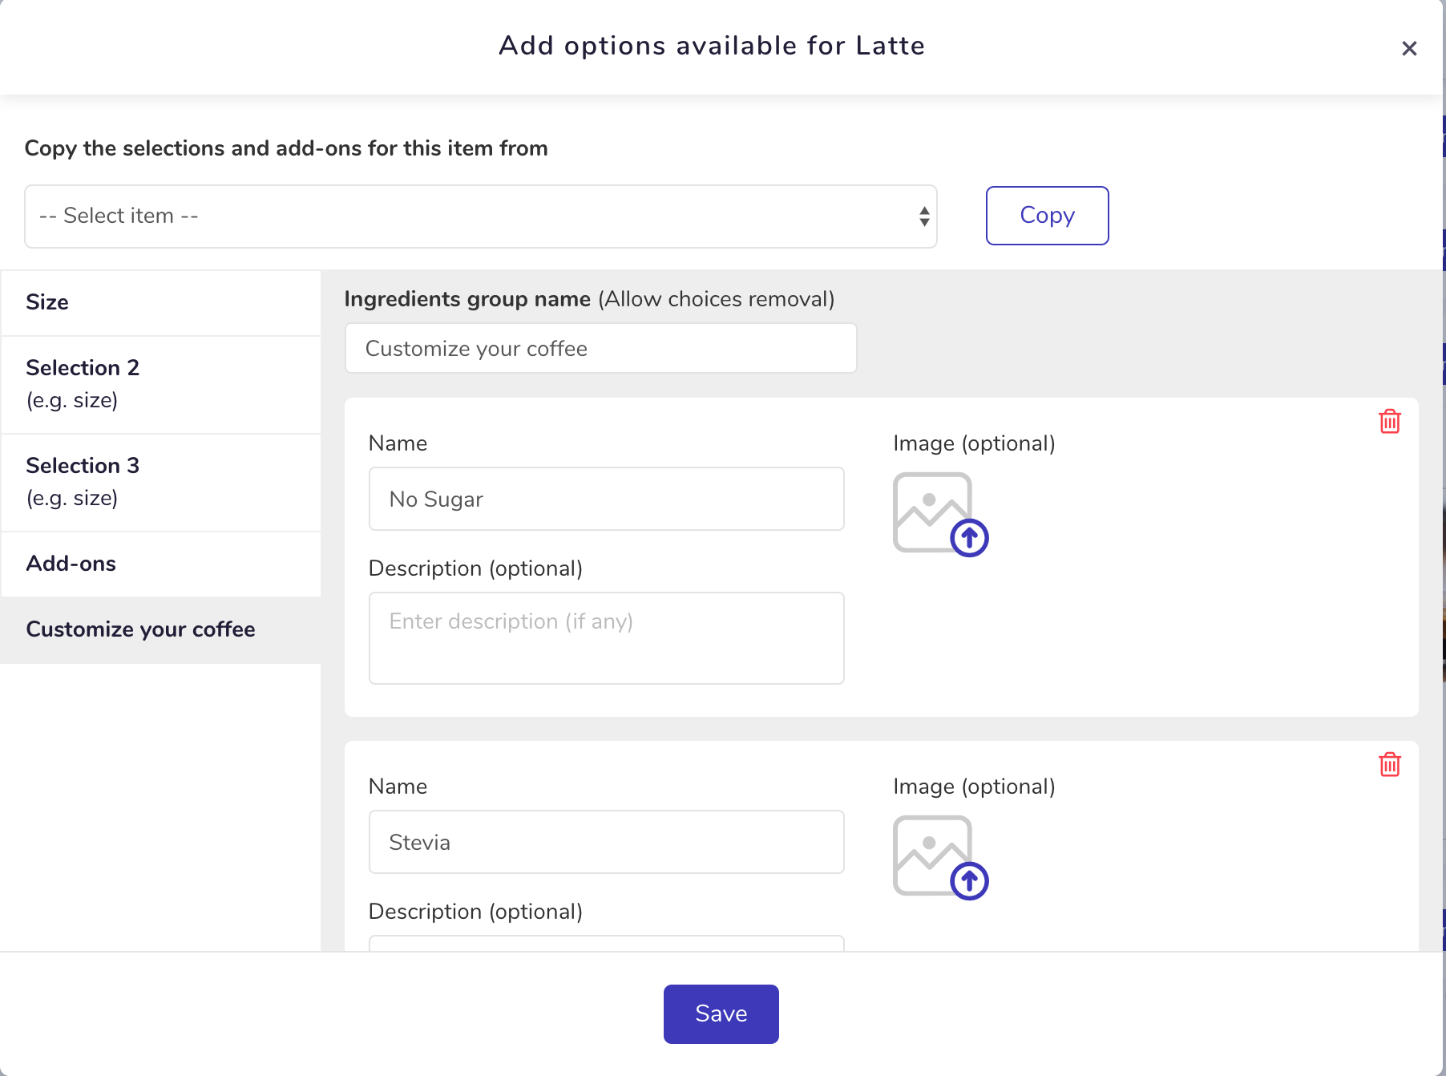Edit the Ingredients group name field
Image resolution: width=1446 pixels, height=1076 pixels.
(x=601, y=349)
